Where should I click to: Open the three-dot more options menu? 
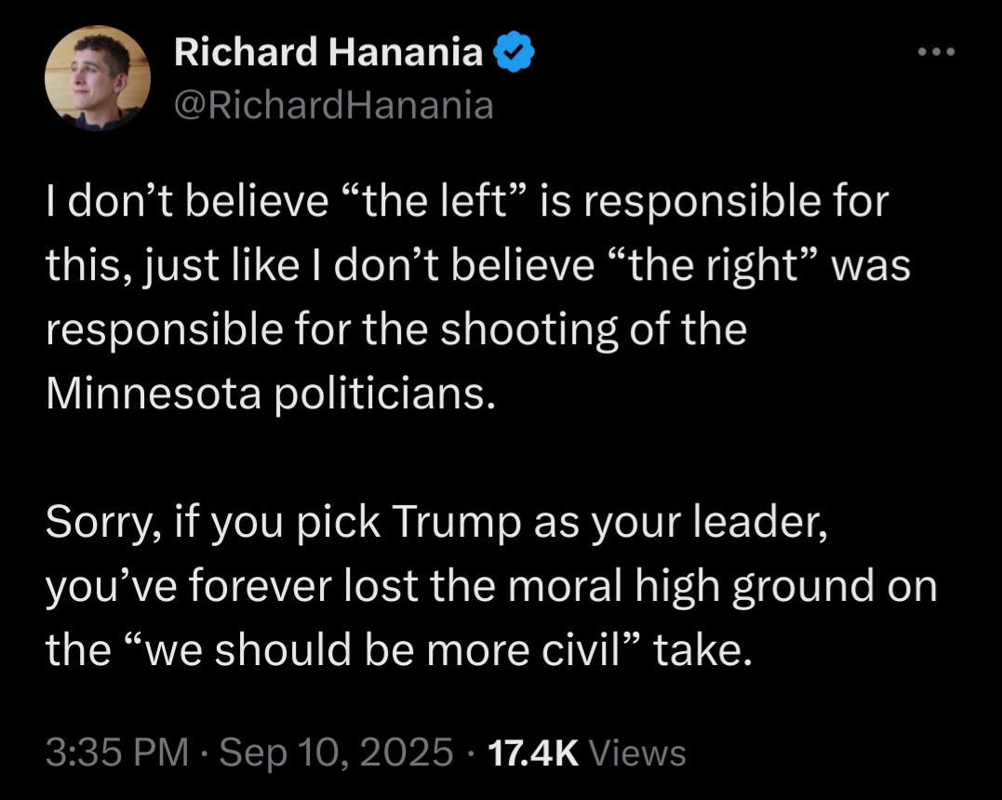pyautogui.click(x=936, y=52)
